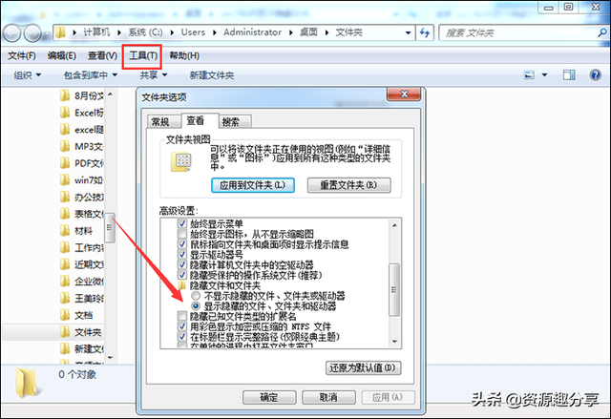Select the 表格文 folder in tree

pos(82,214)
